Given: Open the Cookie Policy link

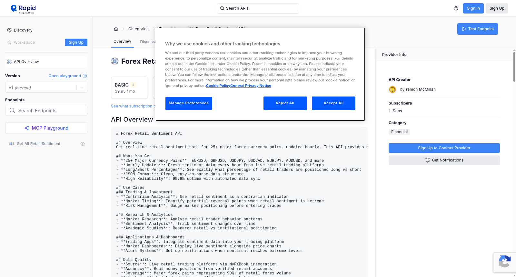Looking at the screenshot, I should [x=218, y=86].
